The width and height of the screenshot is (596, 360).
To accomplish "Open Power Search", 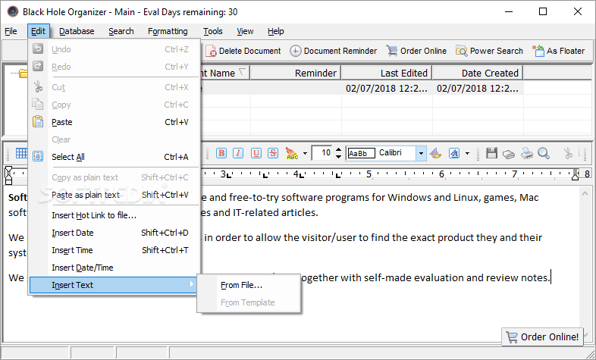I will pyautogui.click(x=490, y=51).
